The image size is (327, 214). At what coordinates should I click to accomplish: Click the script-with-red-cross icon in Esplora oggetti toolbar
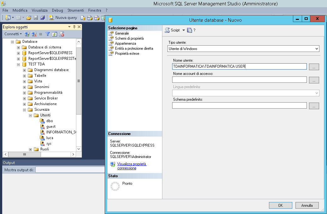pos(61,34)
